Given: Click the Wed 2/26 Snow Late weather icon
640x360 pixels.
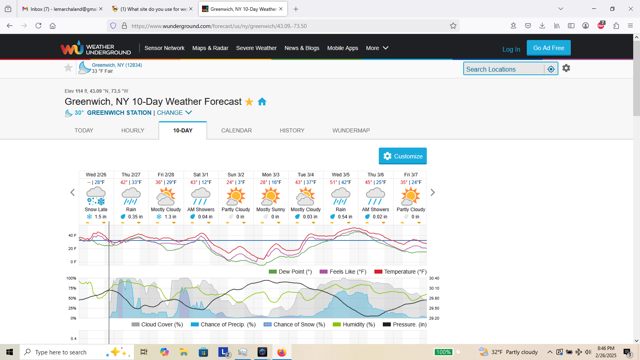Looking at the screenshot, I should click(96, 196).
